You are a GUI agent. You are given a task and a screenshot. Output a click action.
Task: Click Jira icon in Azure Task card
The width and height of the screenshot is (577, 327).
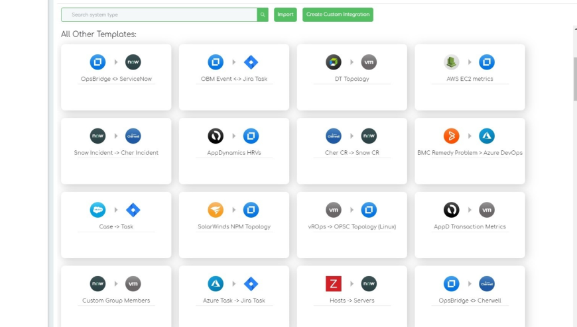coord(251,284)
